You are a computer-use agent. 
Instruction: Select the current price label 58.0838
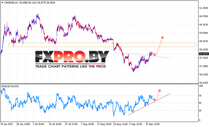pos(203,54)
